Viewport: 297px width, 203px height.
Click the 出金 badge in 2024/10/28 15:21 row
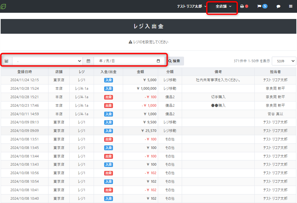(x=108, y=97)
